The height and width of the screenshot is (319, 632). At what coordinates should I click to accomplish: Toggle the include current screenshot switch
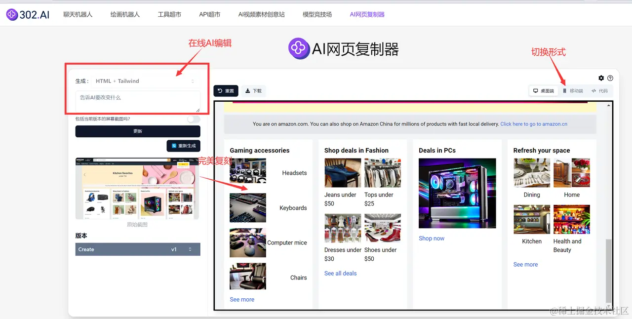(194, 119)
